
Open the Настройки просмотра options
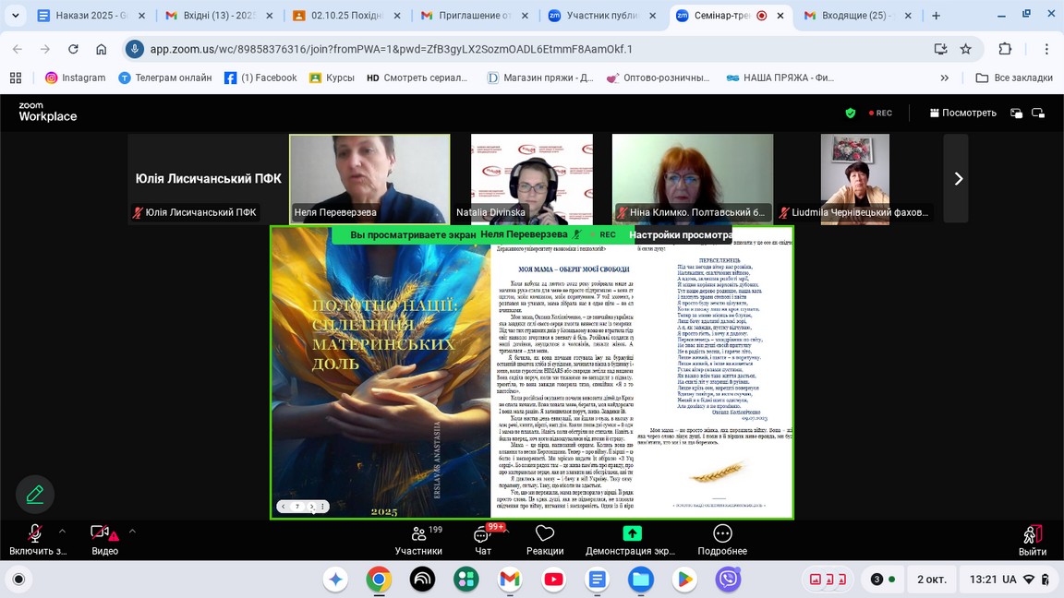tap(680, 235)
